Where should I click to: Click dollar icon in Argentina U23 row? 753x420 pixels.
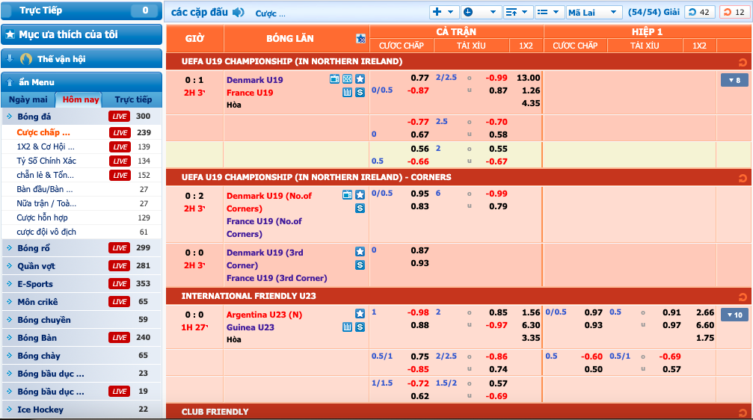point(360,327)
